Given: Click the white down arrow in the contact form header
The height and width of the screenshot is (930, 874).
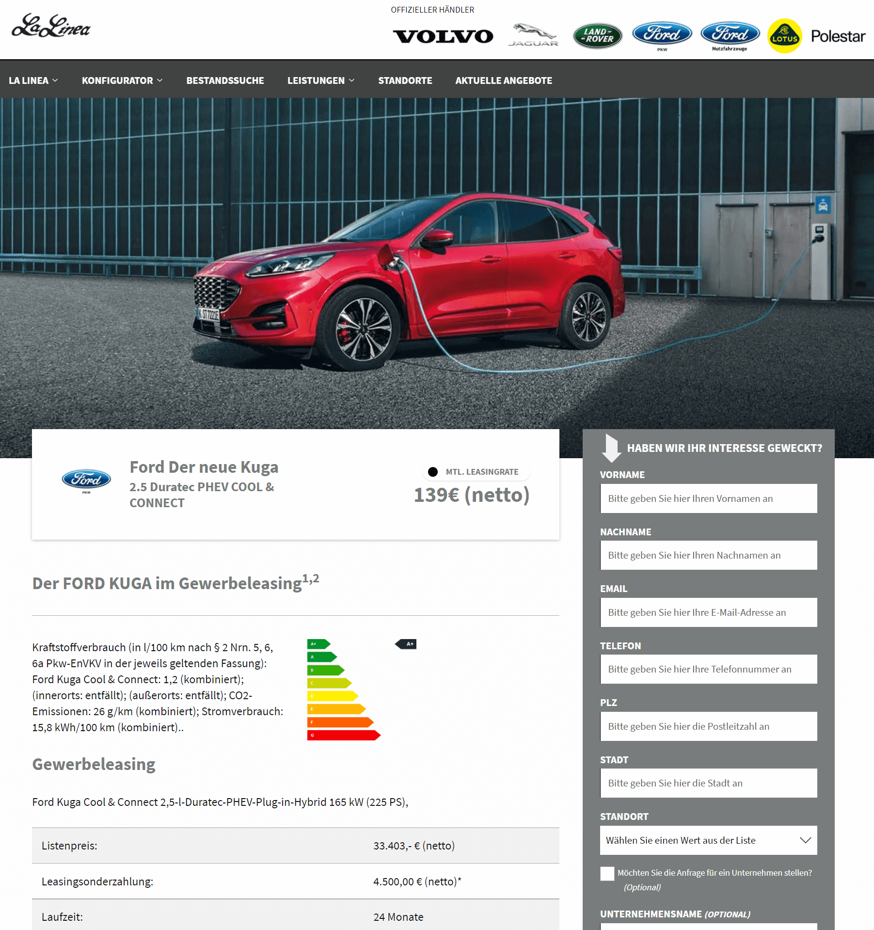Looking at the screenshot, I should [611, 448].
